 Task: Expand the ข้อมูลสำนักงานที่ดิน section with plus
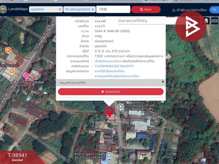tap(163, 82)
